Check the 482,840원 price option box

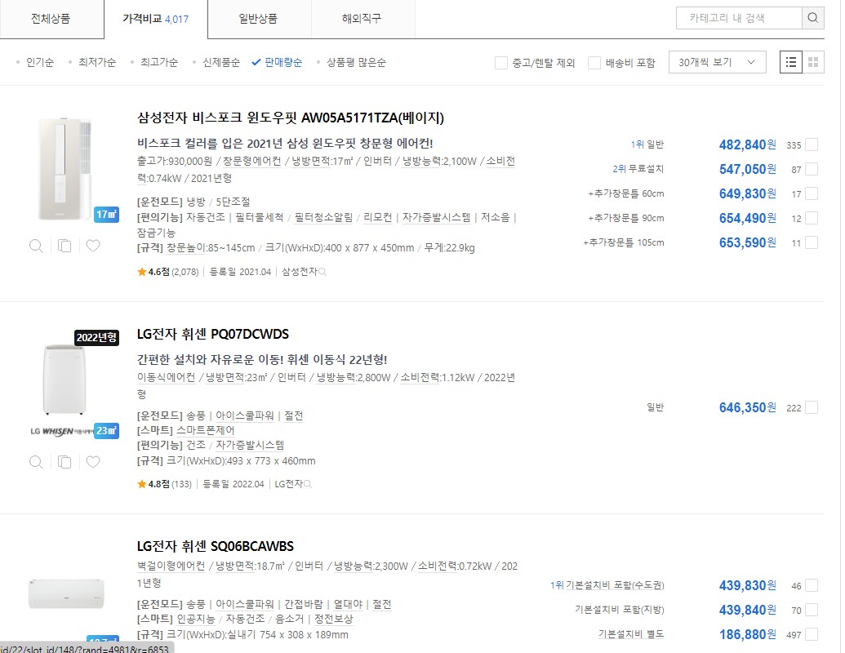[x=812, y=145]
